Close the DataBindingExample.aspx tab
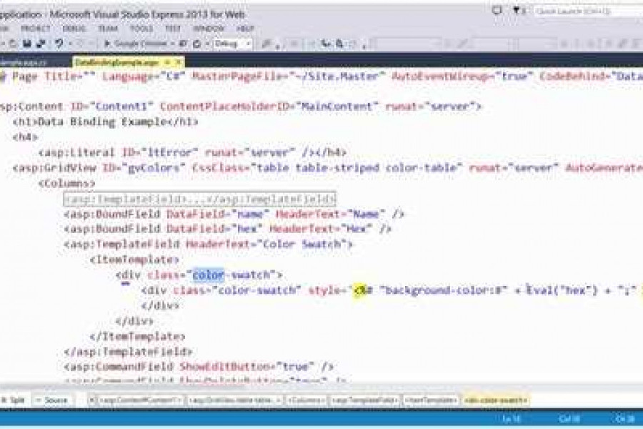This screenshot has height=429, width=643. 179,62
